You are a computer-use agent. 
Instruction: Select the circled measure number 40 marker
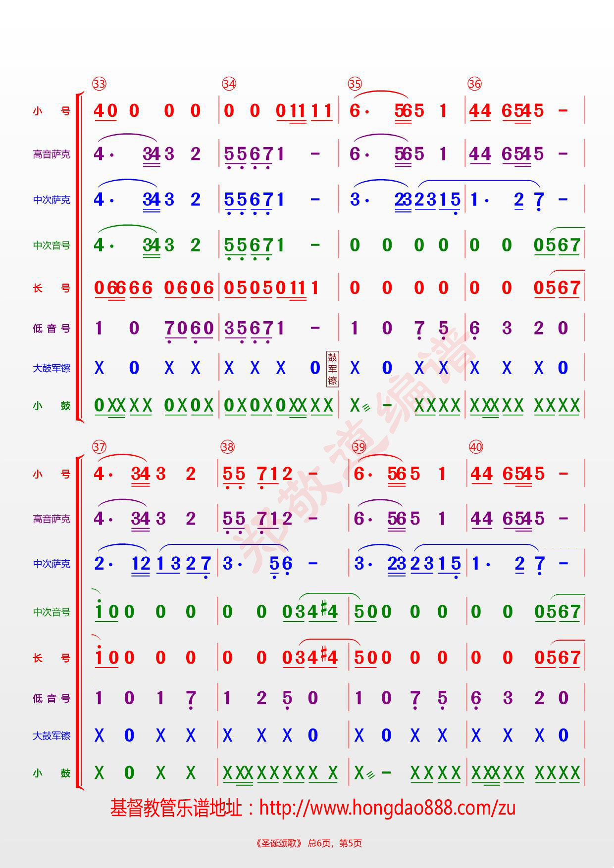(x=475, y=447)
